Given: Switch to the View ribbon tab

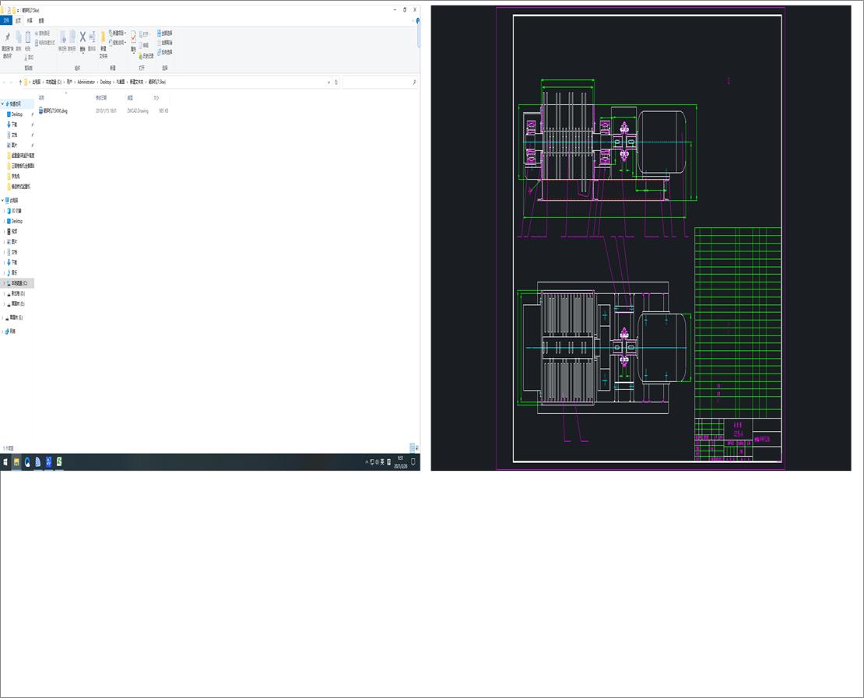Looking at the screenshot, I should click(41, 21).
